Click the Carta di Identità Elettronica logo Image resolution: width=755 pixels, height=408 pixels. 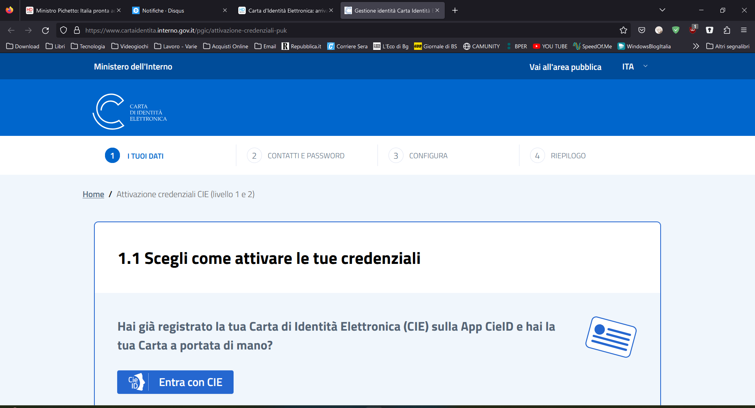click(130, 112)
